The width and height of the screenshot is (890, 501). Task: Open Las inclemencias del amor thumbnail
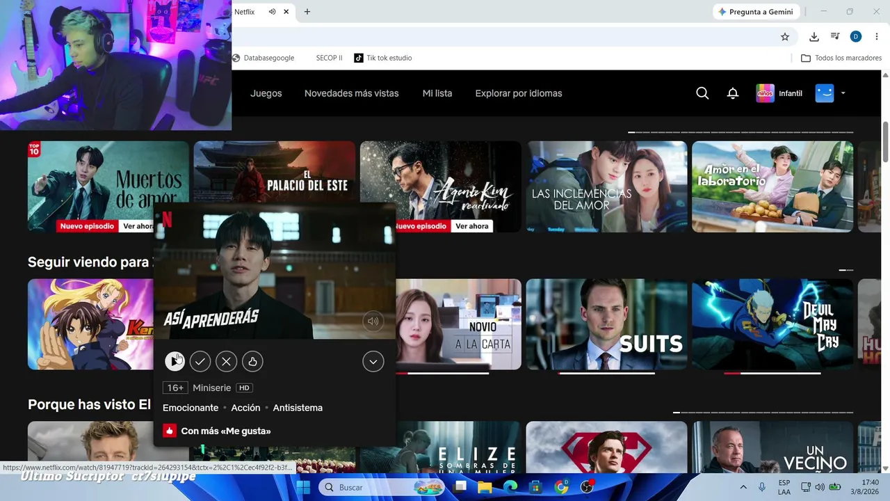click(x=606, y=186)
